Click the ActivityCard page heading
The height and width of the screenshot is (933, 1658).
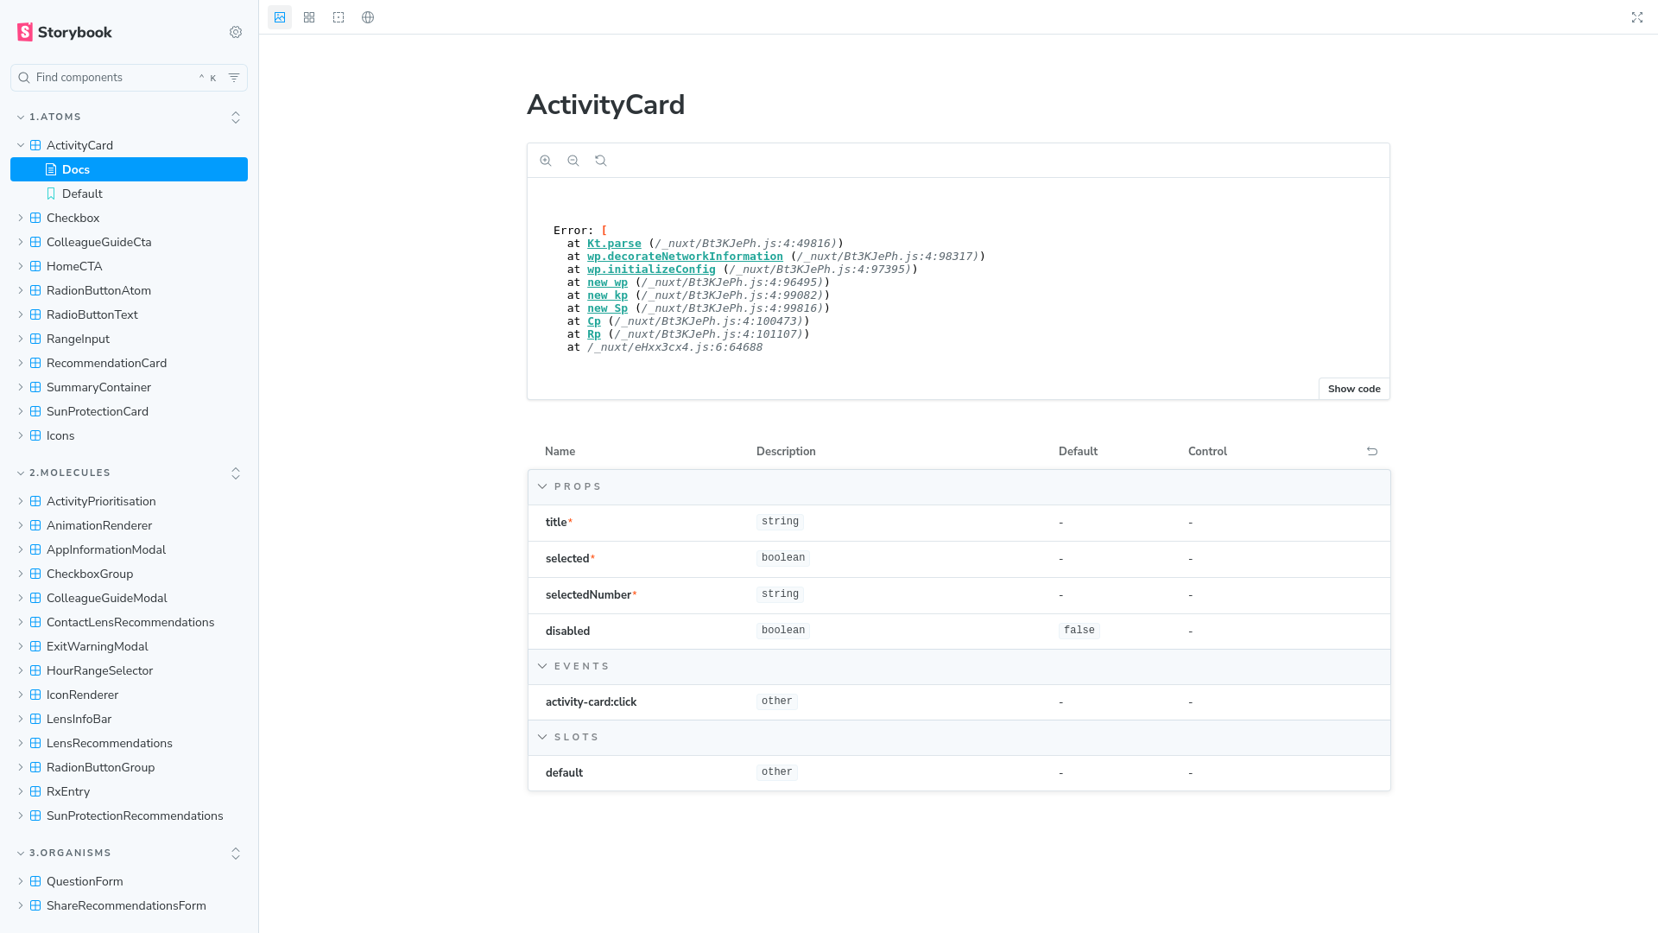(x=605, y=105)
